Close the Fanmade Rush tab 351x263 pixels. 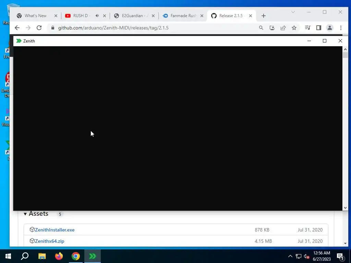click(202, 16)
